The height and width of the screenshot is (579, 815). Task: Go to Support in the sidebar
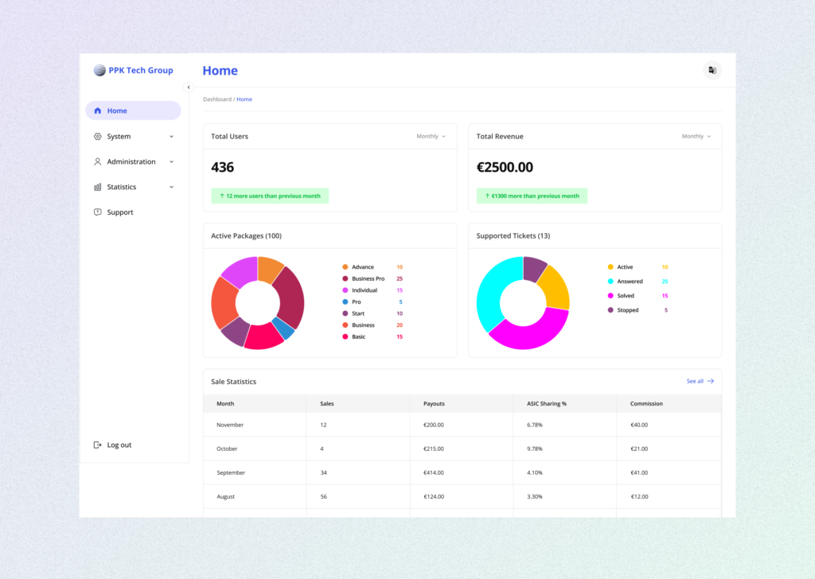coord(120,212)
